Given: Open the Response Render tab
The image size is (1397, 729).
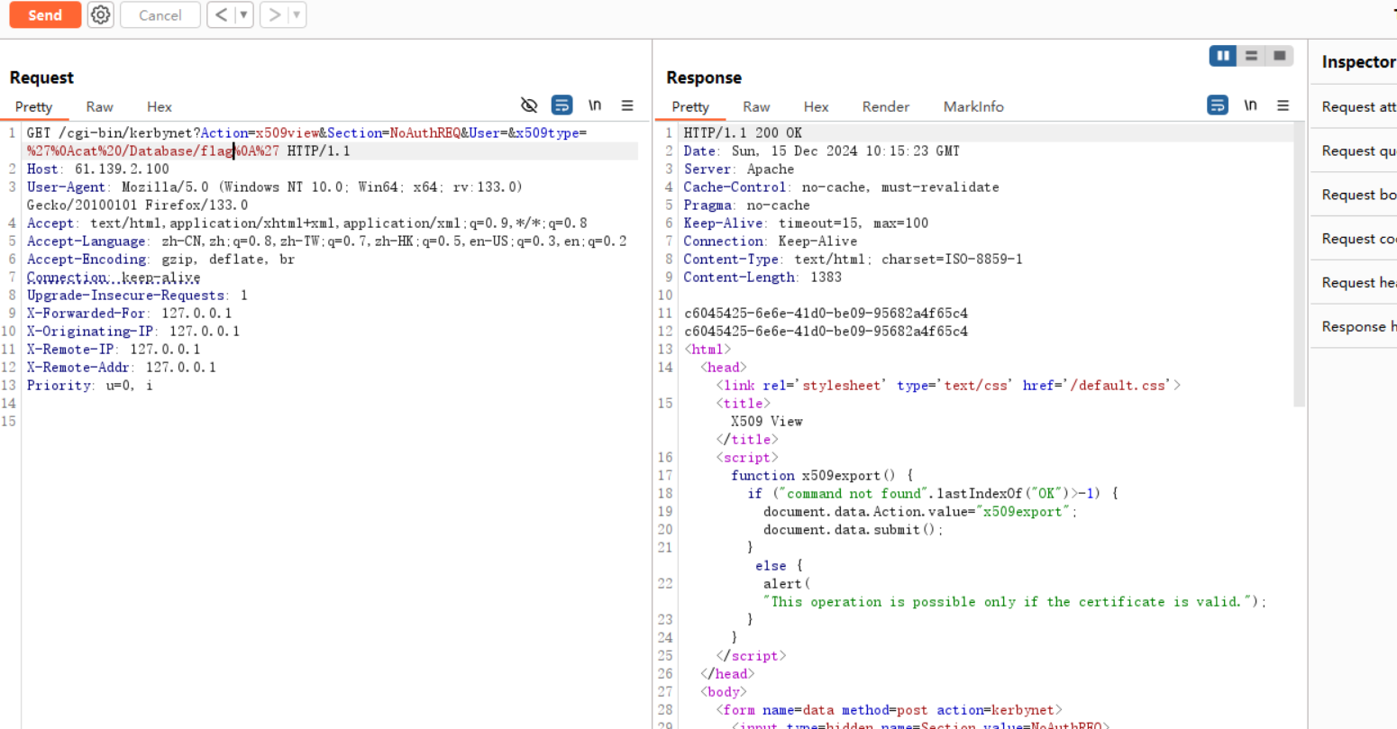Looking at the screenshot, I should (885, 106).
